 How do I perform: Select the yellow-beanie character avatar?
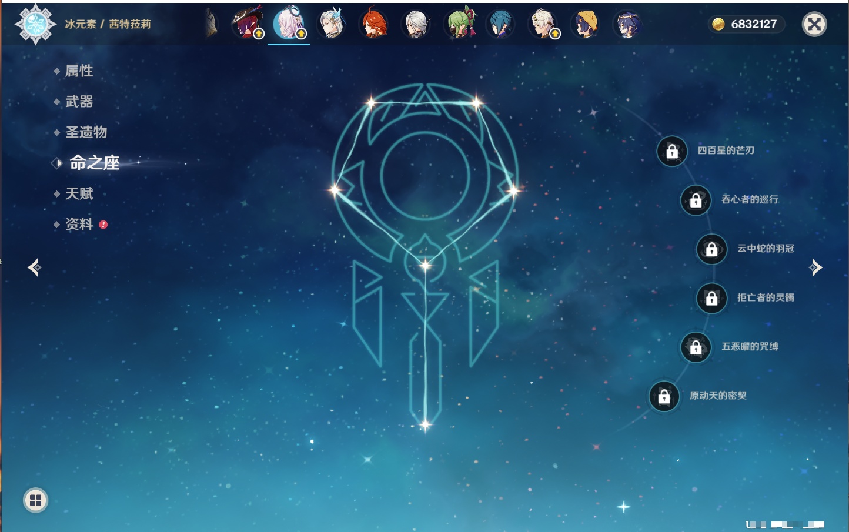[586, 24]
